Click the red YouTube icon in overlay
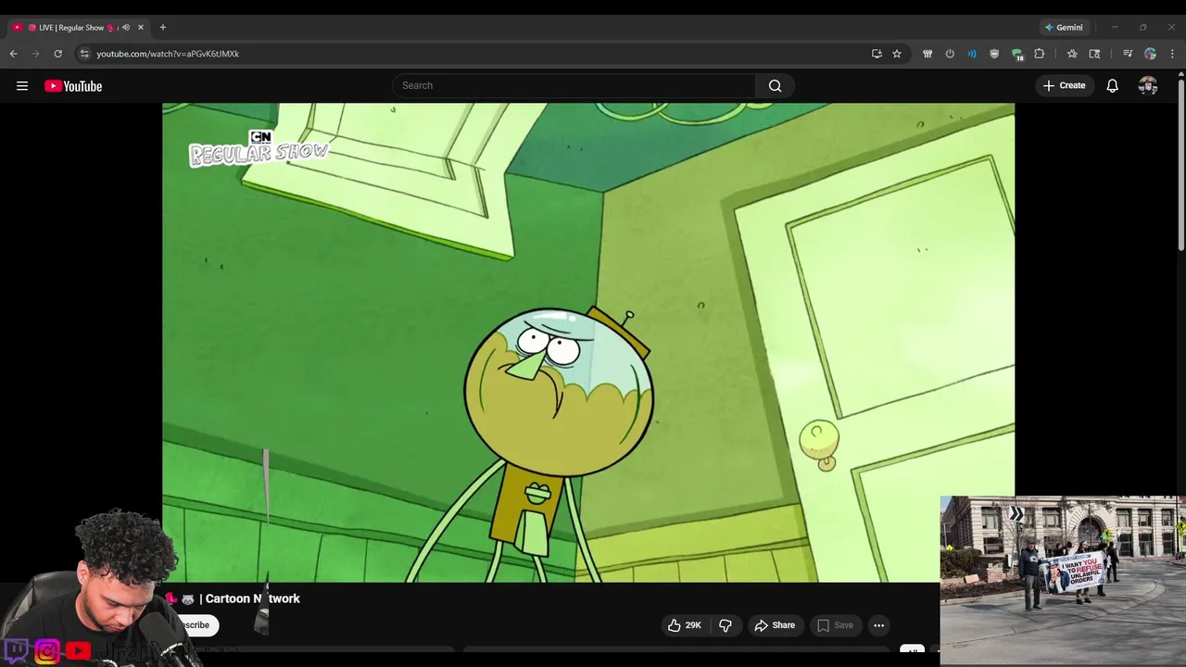 pos(78,651)
